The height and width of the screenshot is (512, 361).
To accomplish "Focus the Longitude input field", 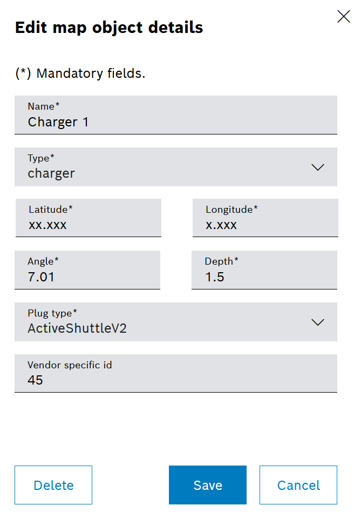I will pyautogui.click(x=265, y=218).
